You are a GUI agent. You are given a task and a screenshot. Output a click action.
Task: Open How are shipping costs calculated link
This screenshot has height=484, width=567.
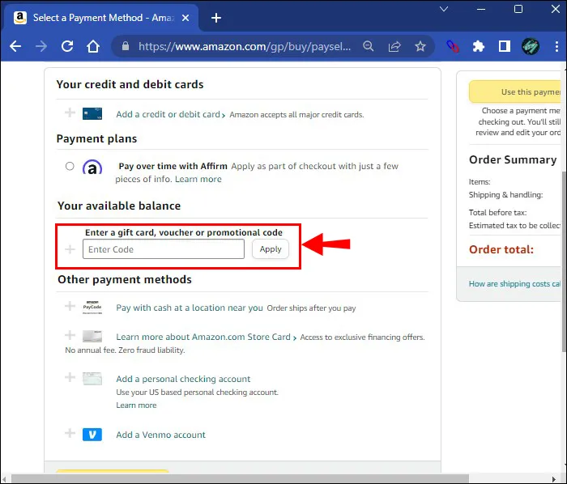(x=514, y=284)
